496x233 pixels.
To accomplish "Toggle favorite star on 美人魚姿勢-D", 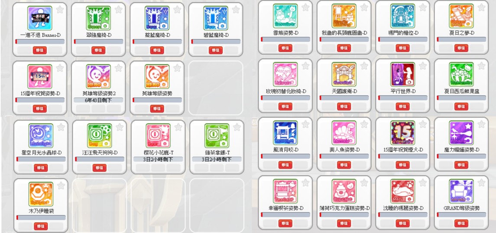I will (364, 124).
